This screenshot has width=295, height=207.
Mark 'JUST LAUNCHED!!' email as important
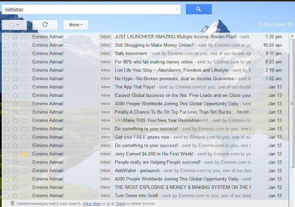coord(24,37)
